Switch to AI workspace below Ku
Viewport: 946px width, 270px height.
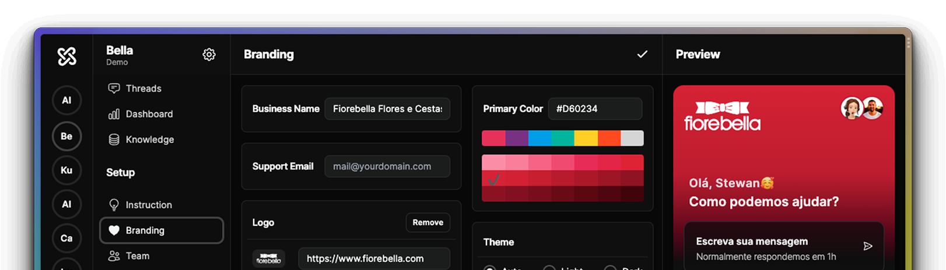[66, 204]
